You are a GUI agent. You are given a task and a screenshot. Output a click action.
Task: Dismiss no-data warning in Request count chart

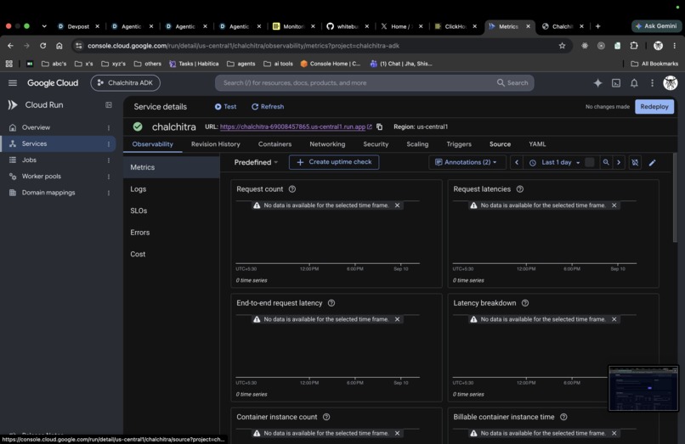(397, 205)
